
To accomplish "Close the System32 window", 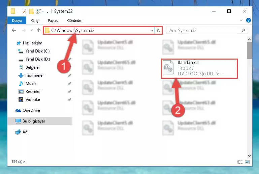I will [x=245, y=11].
